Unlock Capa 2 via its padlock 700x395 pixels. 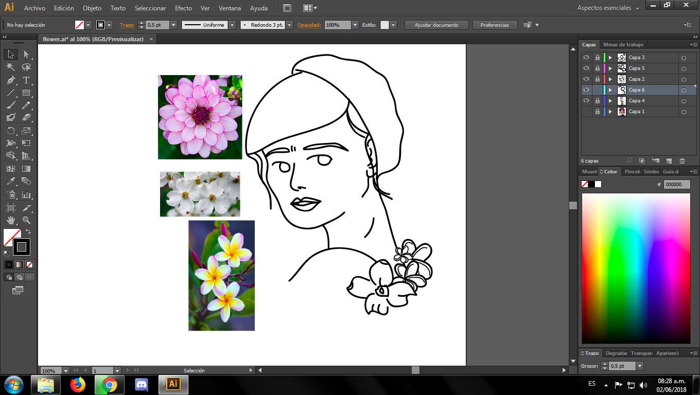598,79
